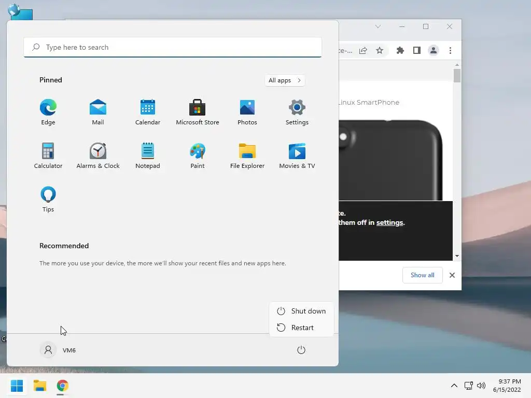
Task: Select Restart from the power menu
Action: click(x=301, y=328)
